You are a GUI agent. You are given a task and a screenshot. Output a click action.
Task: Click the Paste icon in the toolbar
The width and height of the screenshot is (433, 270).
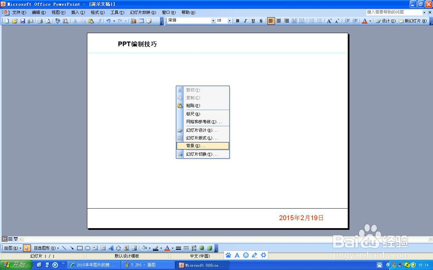[x=91, y=21]
